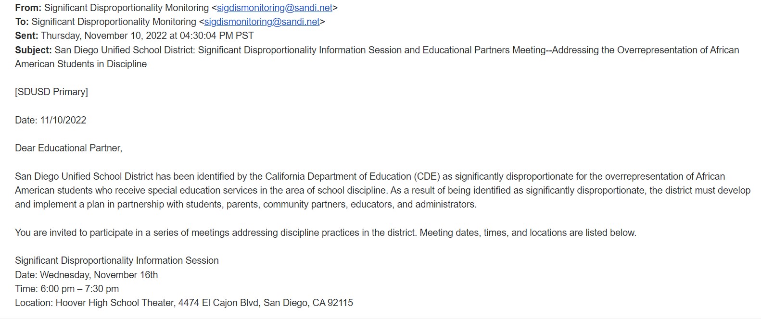Click the "American Students in Discipline" subject continuation
The image size is (761, 319).
point(81,64)
